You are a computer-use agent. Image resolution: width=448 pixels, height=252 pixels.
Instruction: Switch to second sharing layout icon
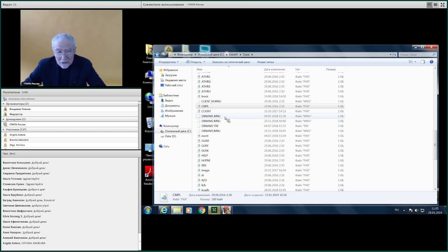(435, 5)
